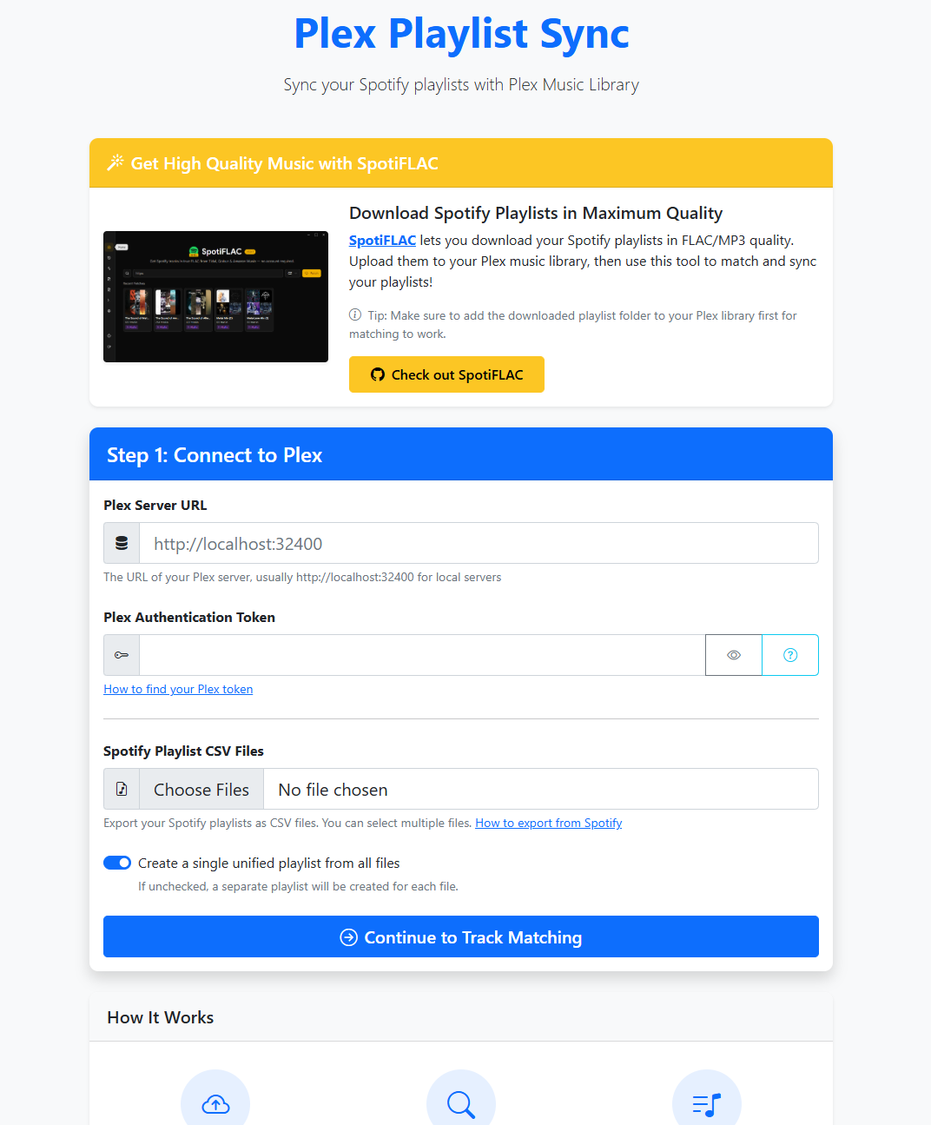Click the cloud upload icon

pyautogui.click(x=215, y=1104)
